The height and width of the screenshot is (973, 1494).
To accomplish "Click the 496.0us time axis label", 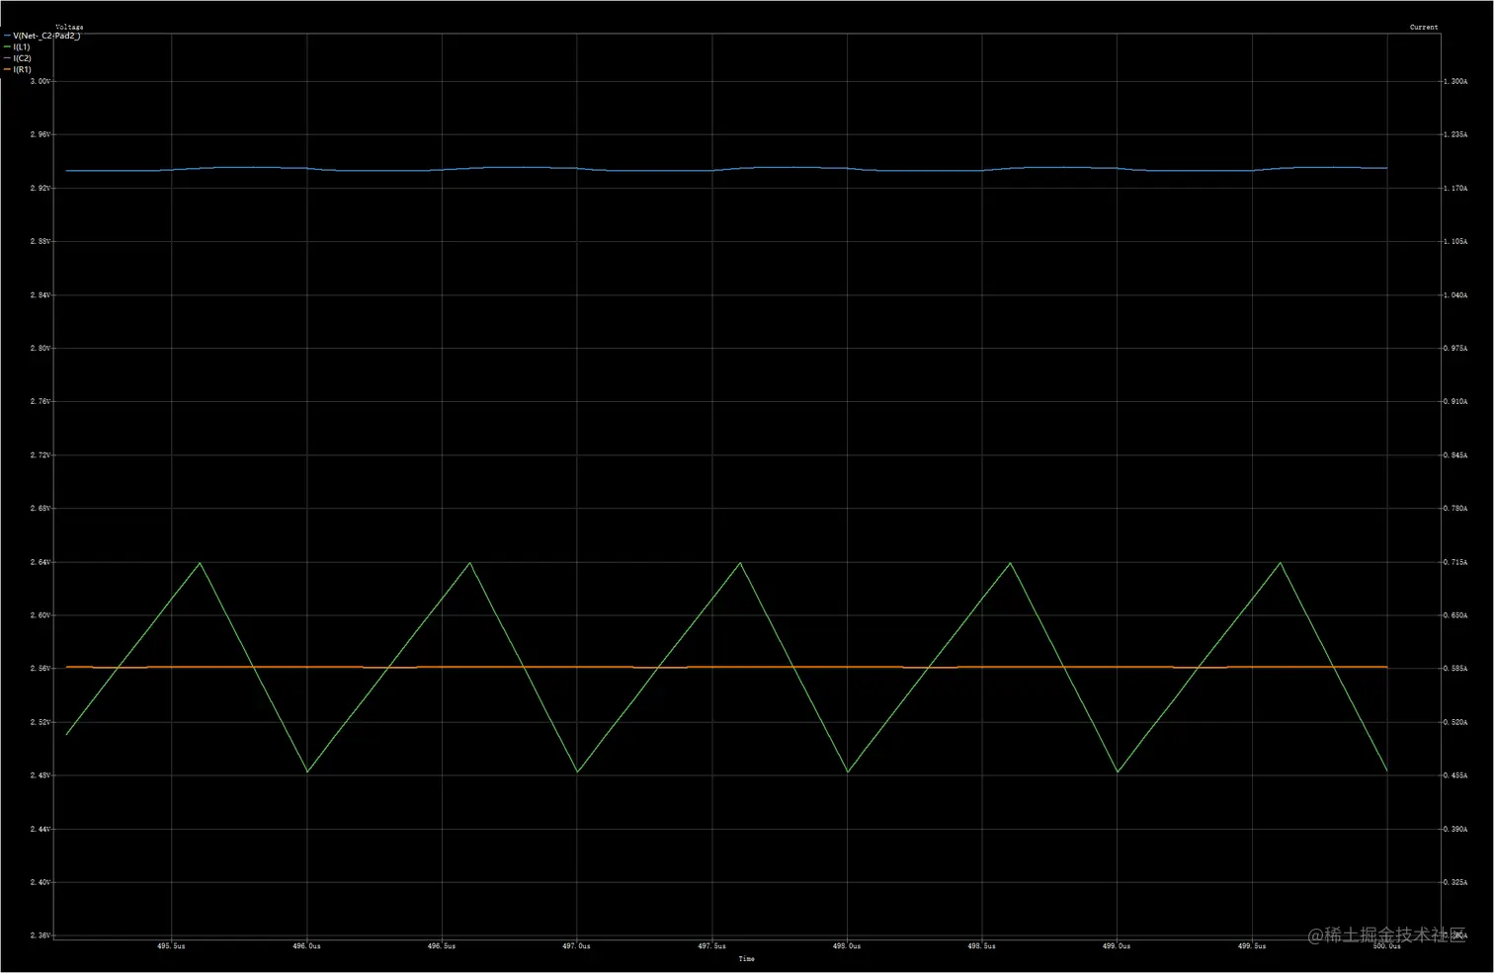I will 306,946.
